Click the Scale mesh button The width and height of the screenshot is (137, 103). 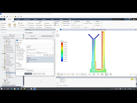pyautogui.click(x=21, y=23)
